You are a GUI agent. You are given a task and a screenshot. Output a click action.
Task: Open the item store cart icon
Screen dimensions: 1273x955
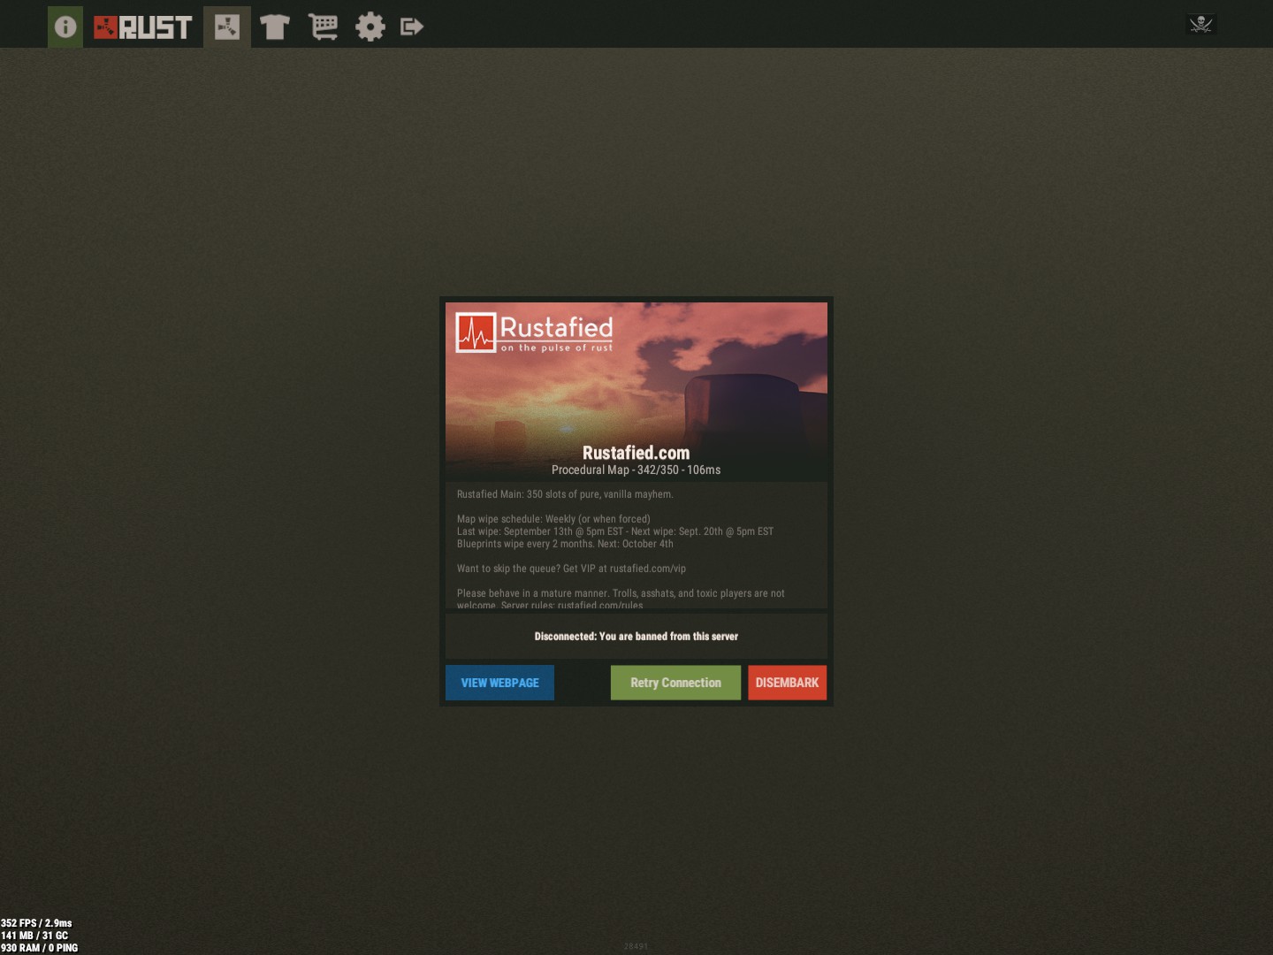(x=324, y=27)
